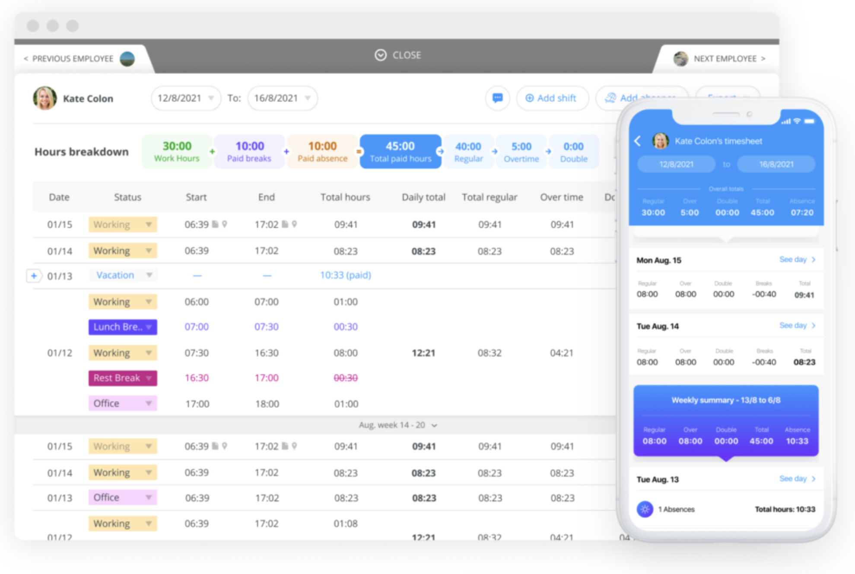Click the Add absence icon button
Screen dimensions: 855x574
pyautogui.click(x=611, y=98)
